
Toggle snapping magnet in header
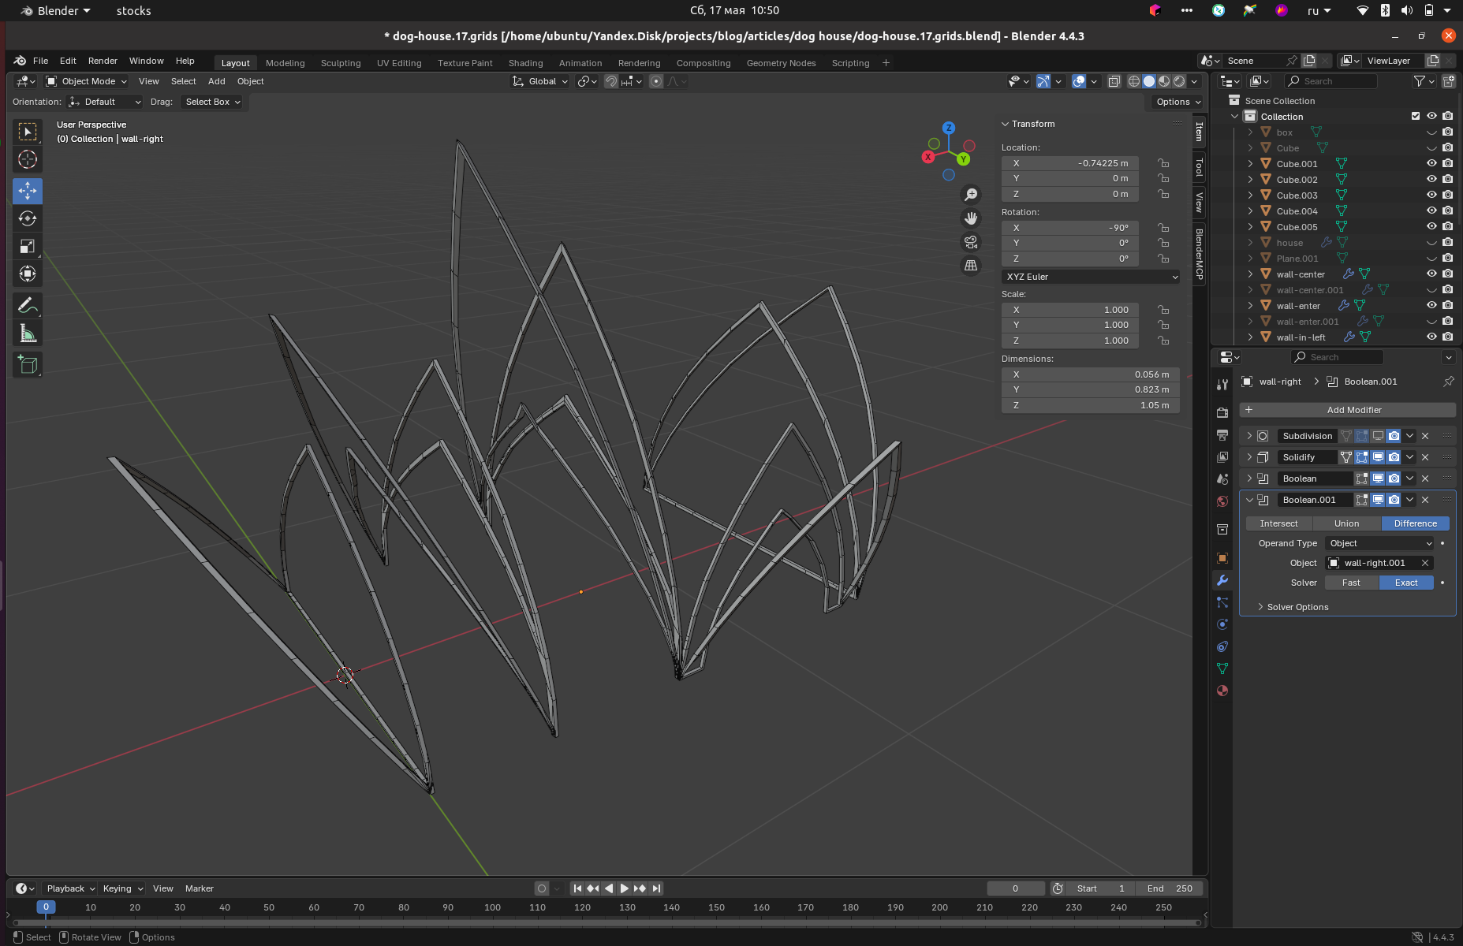pos(611,81)
